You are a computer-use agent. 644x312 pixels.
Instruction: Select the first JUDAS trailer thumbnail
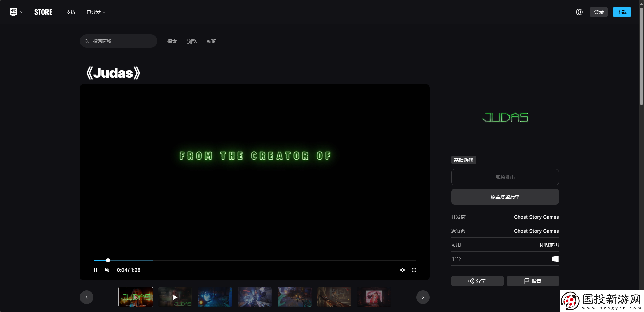[135, 297]
